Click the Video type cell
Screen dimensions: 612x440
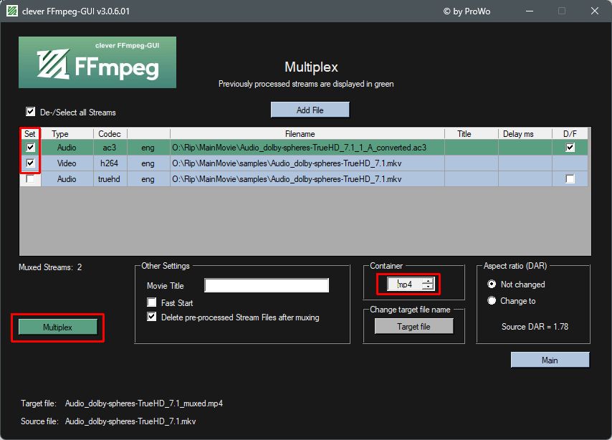[x=67, y=163]
